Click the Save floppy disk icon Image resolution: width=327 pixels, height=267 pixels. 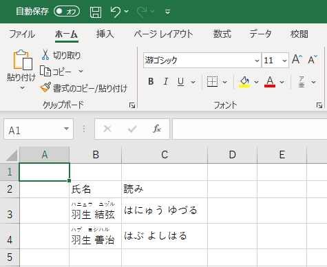96,12
